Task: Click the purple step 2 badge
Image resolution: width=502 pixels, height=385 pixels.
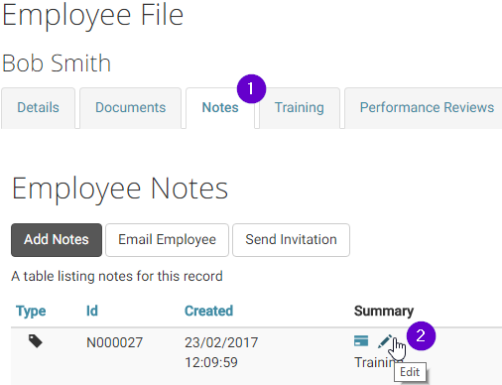Action: (x=421, y=335)
